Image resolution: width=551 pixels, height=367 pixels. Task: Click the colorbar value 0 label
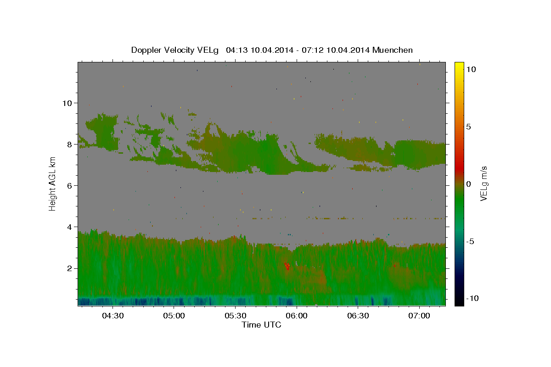coord(468,184)
